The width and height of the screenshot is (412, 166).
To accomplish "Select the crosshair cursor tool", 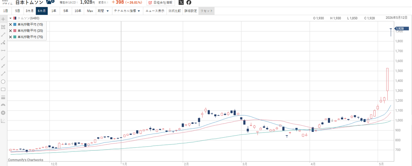I will [3, 18].
